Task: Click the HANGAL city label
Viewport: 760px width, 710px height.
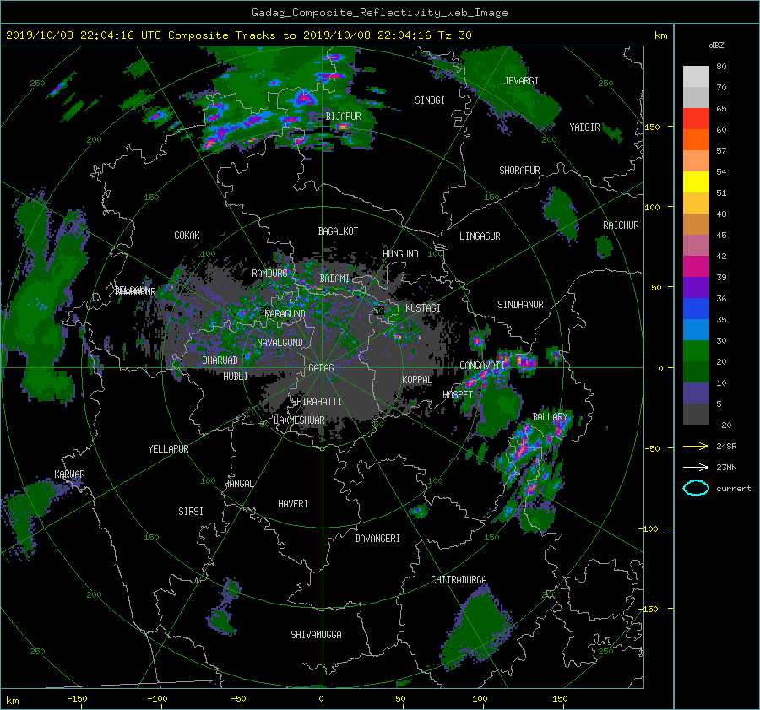Action: pyautogui.click(x=238, y=484)
